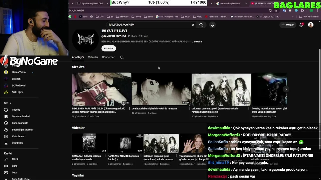Open Müzik in Keşfet section

15,159
